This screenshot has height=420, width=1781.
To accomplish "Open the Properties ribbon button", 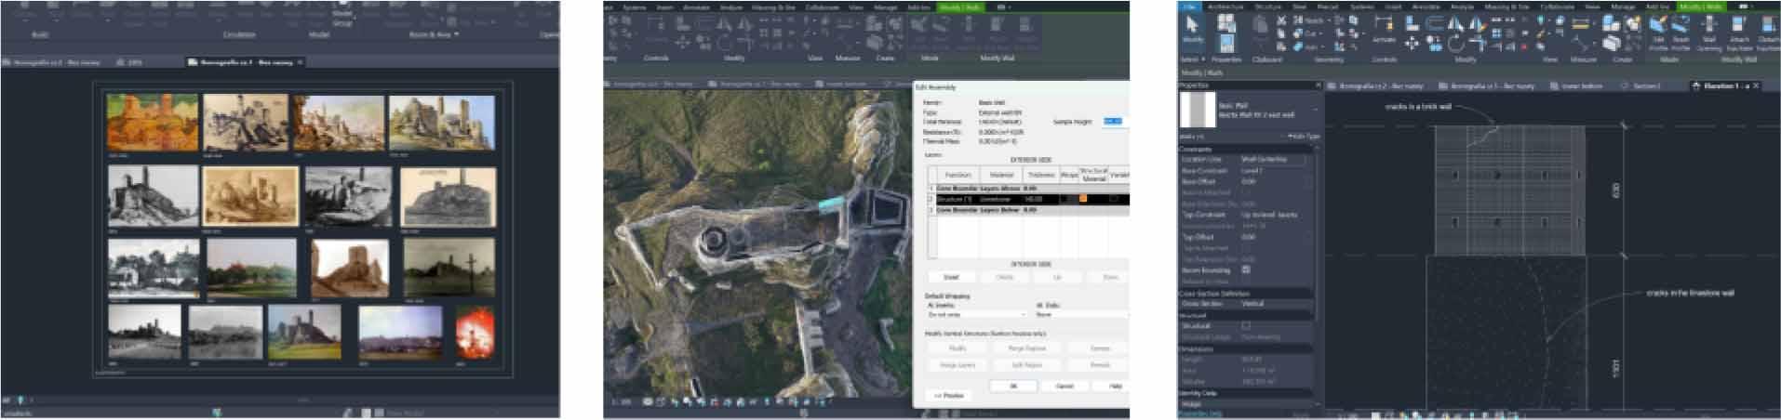I will [x=1226, y=43].
